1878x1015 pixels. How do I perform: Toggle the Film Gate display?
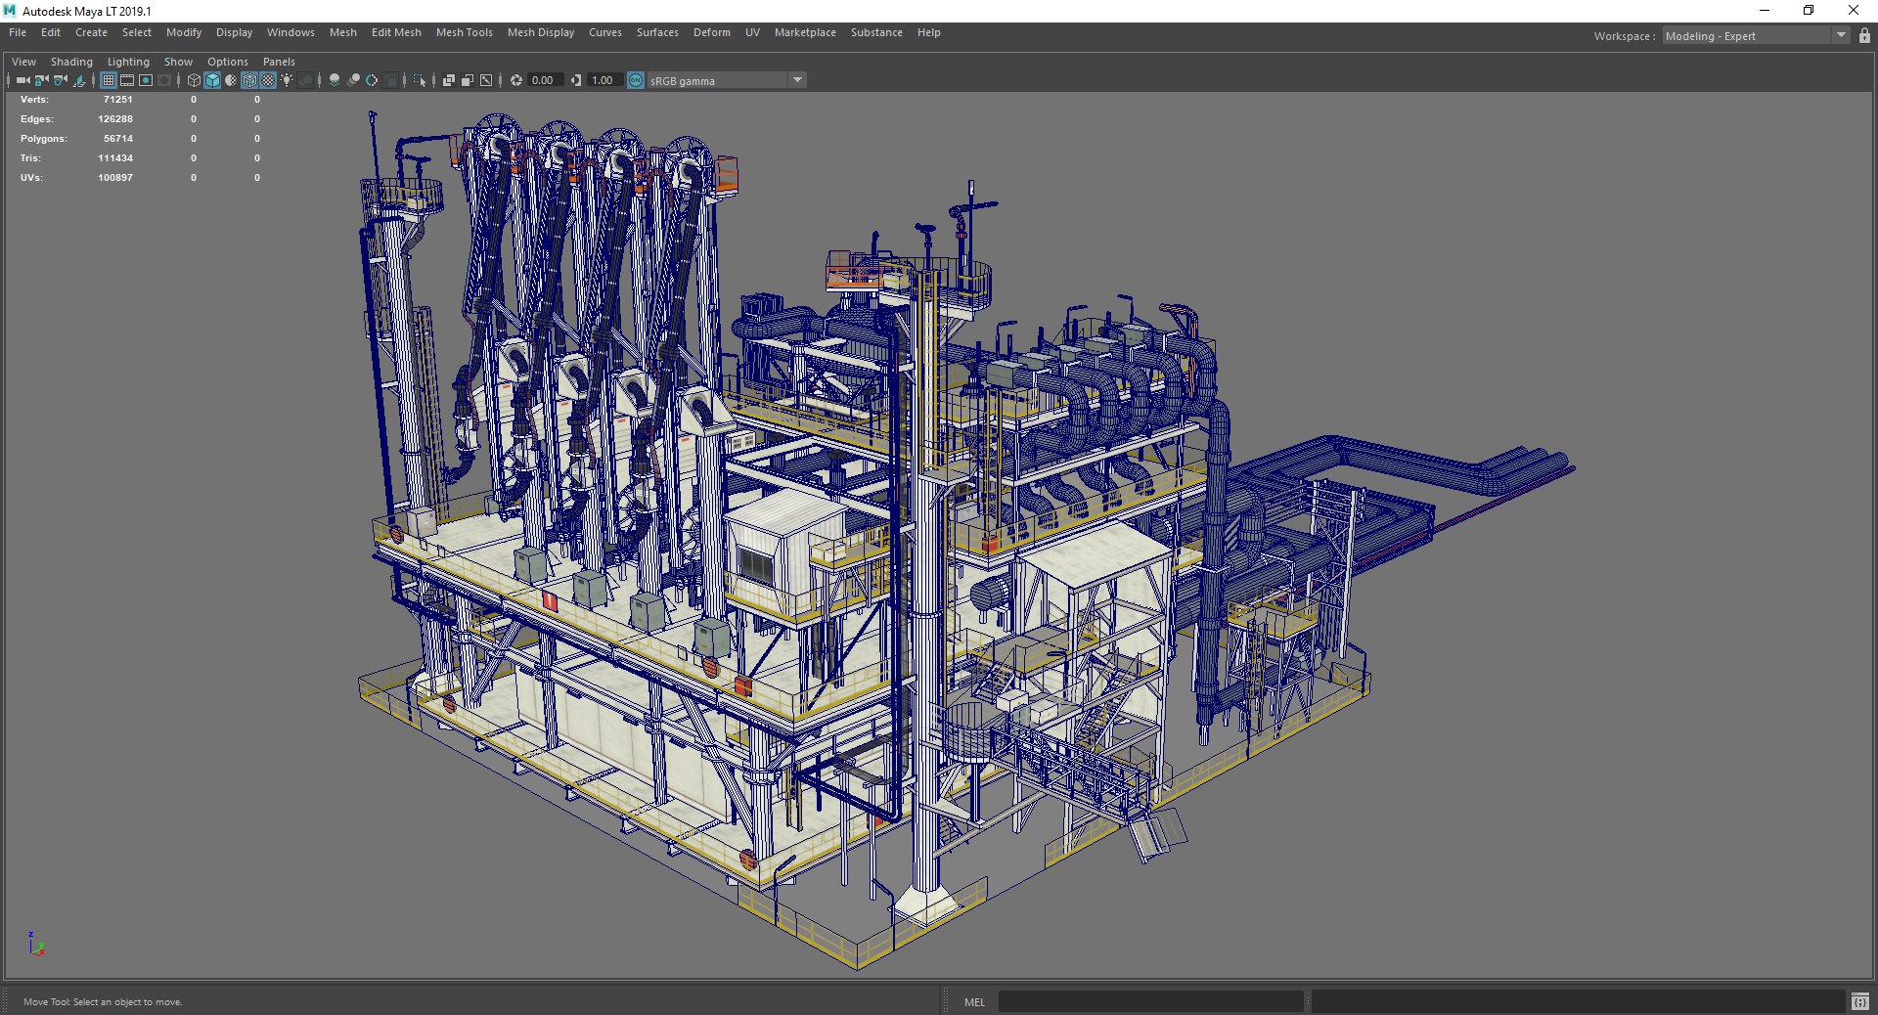(x=127, y=80)
